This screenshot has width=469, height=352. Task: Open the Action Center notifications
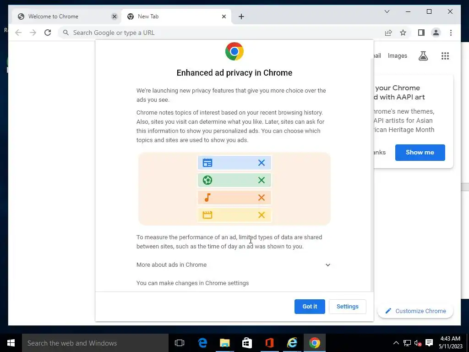(x=429, y=343)
